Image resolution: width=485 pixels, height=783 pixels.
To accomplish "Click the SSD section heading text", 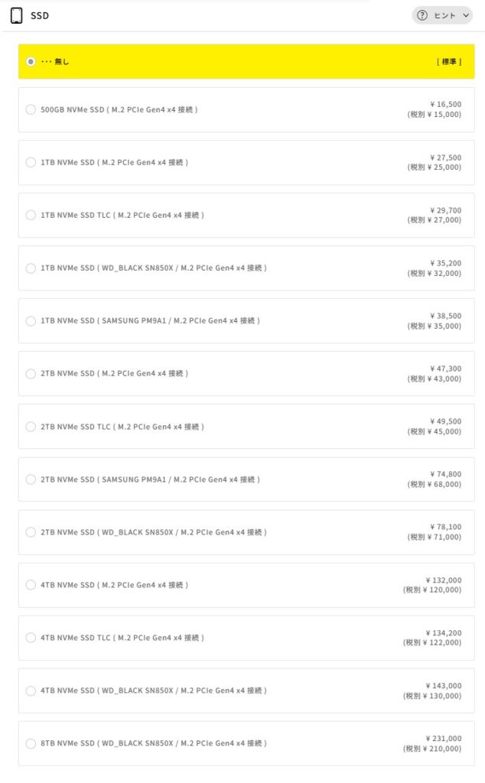I will click(x=40, y=15).
